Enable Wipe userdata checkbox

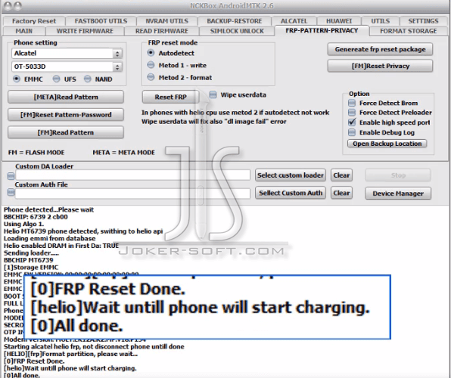(213, 94)
